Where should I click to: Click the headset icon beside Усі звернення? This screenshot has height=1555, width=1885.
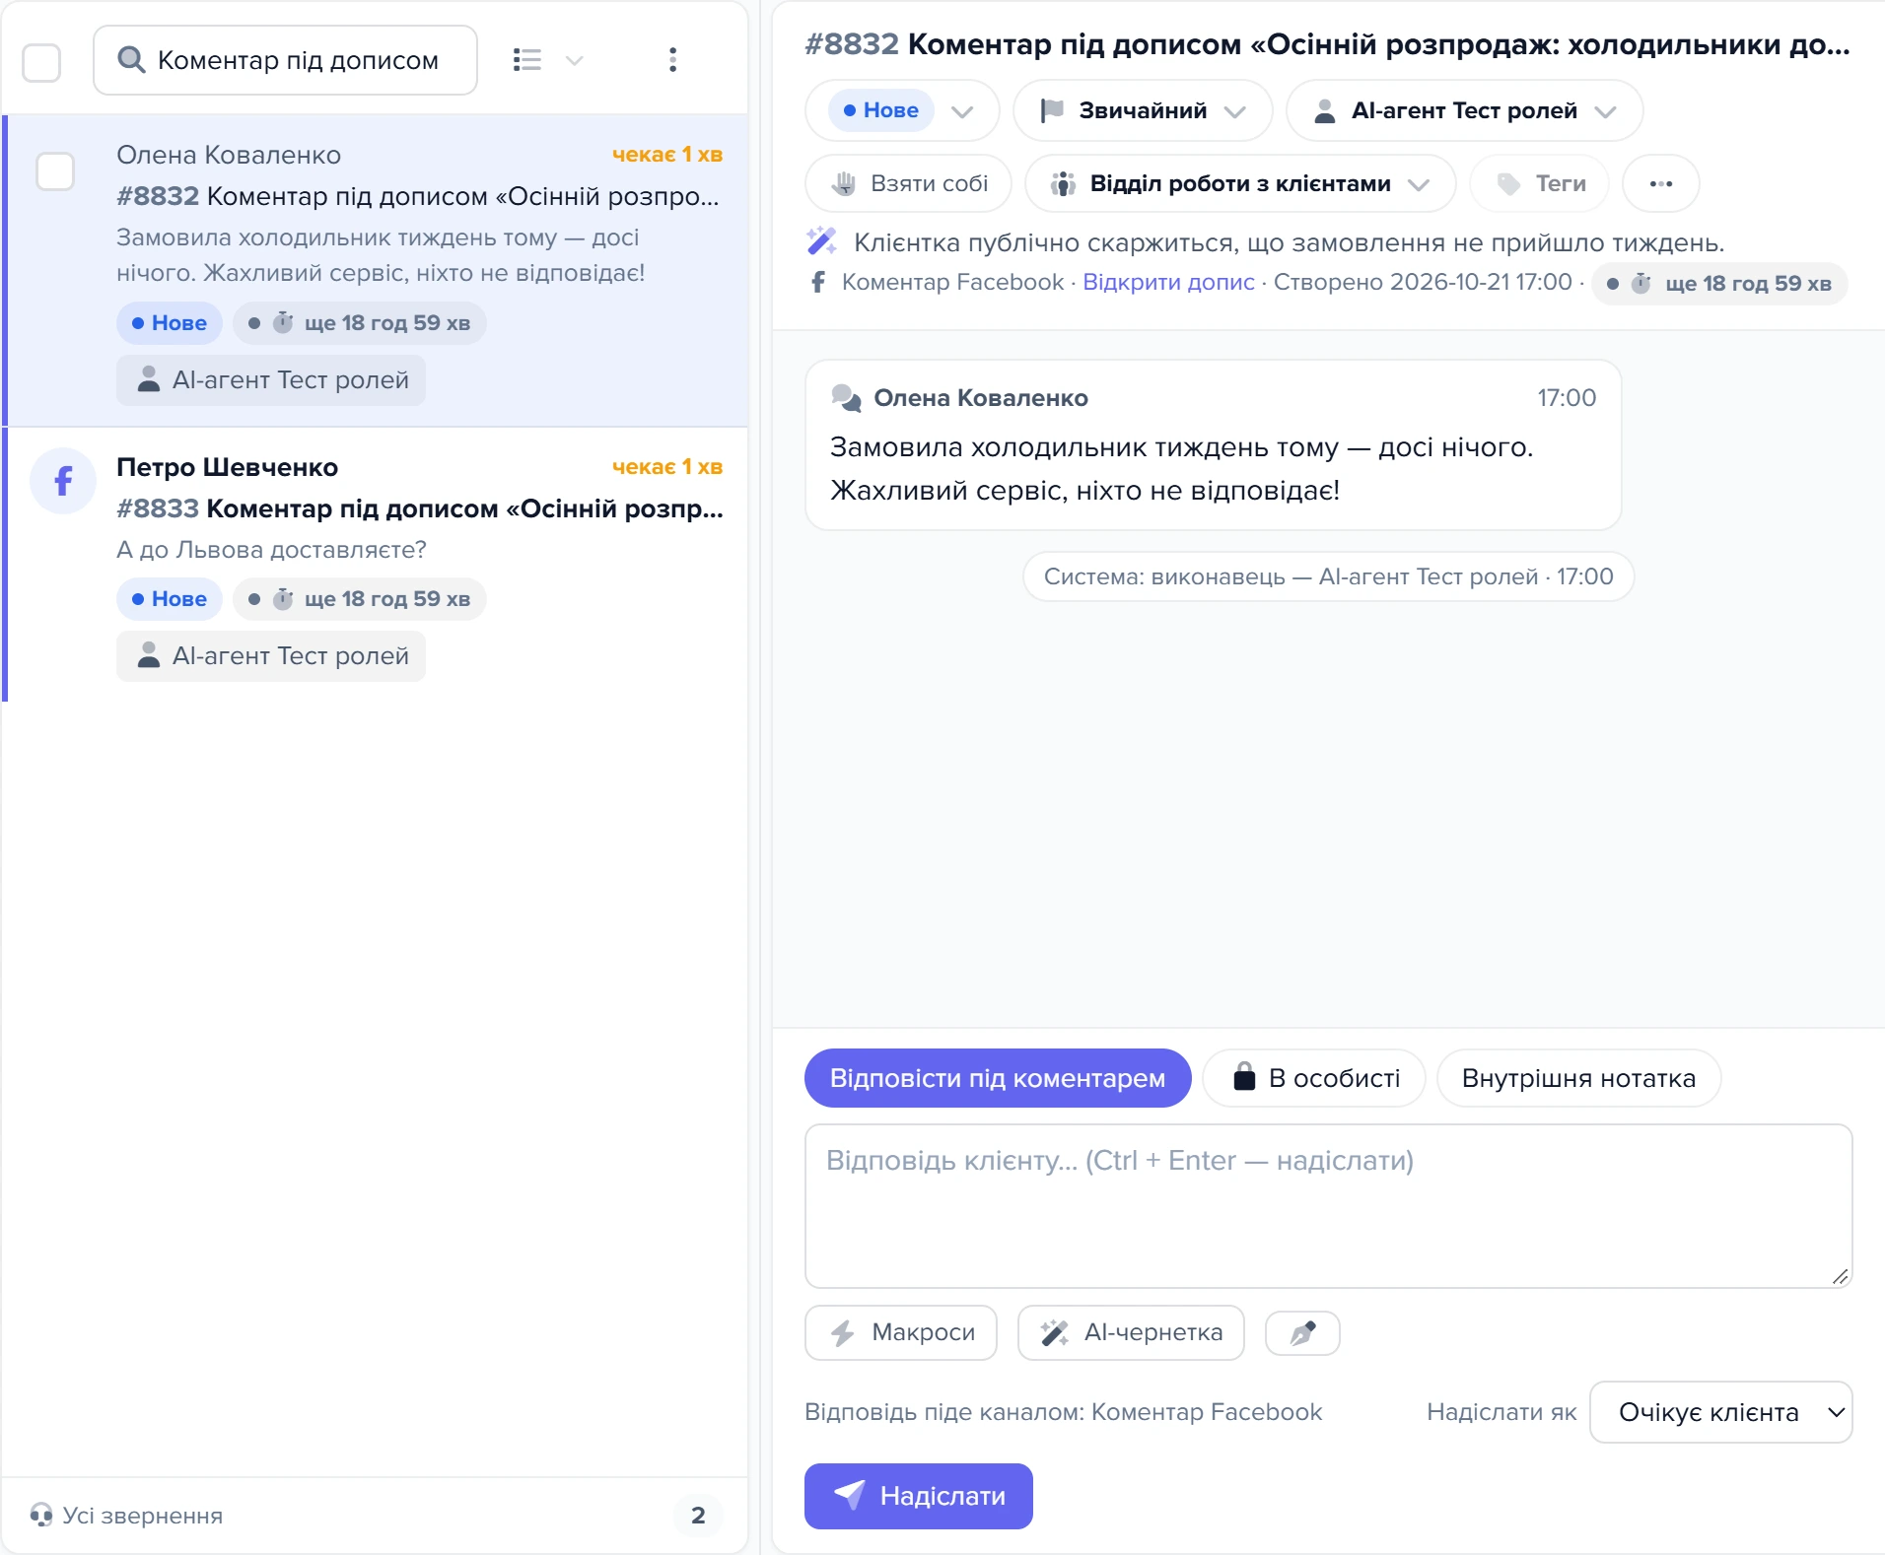click(40, 1515)
